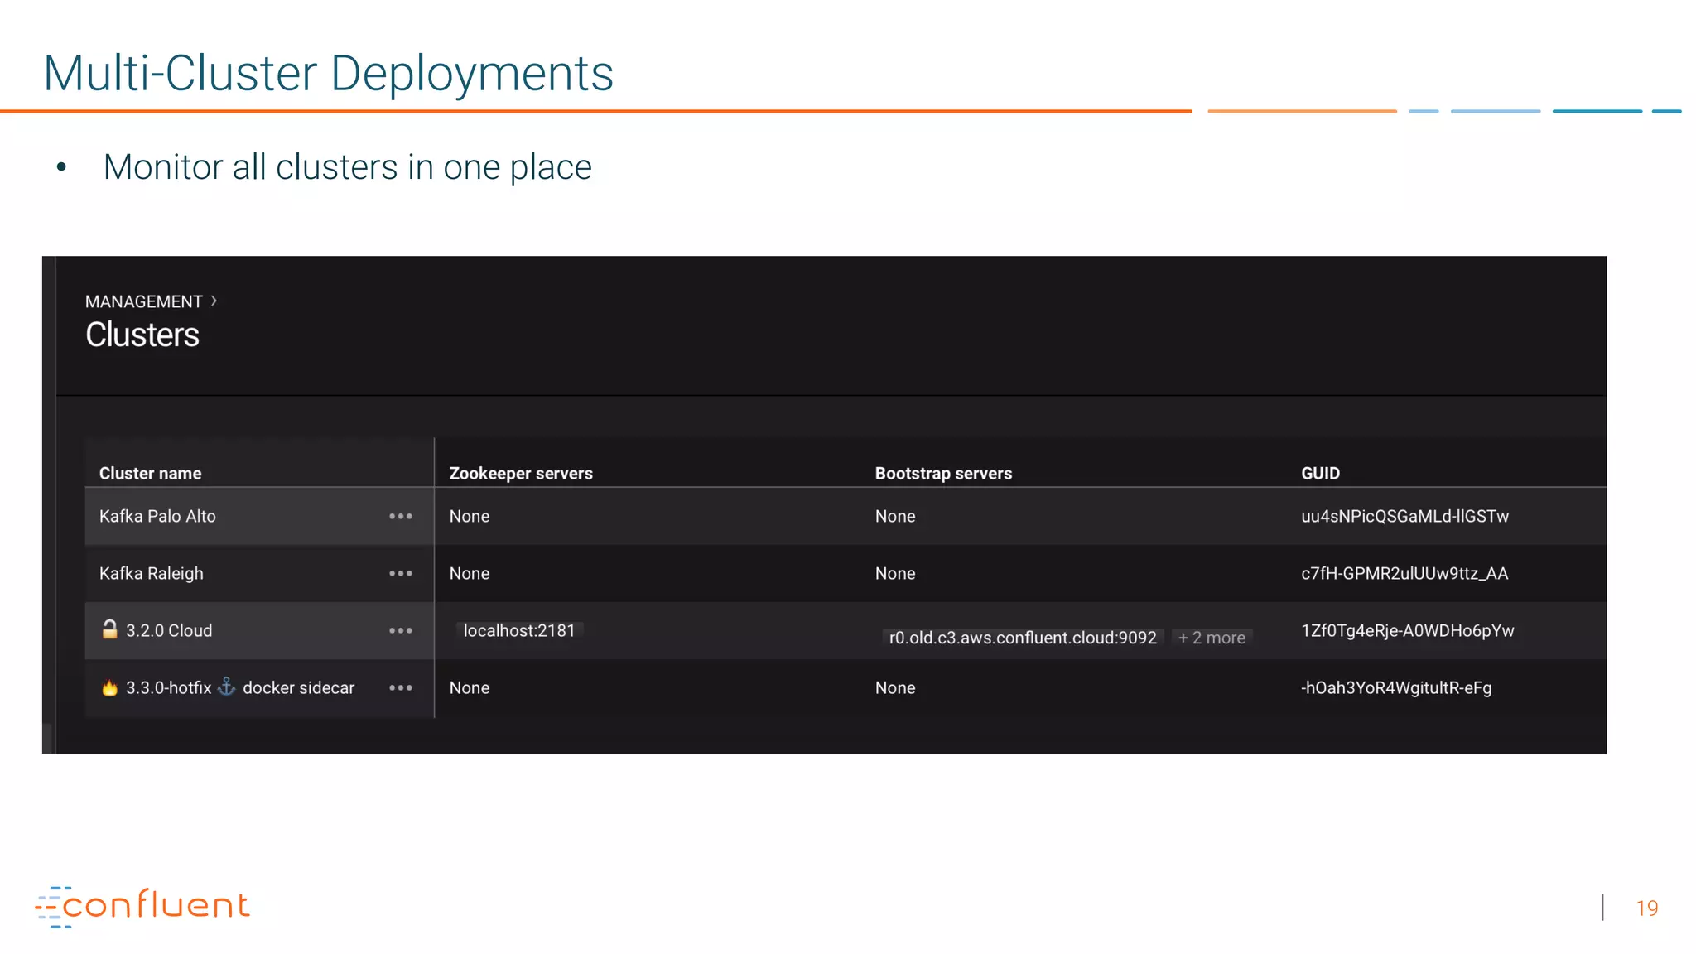Screen dimensions: 1696x954
Task: Go to the MANAGEMENT breadcrumb
Action: pyautogui.click(x=143, y=301)
